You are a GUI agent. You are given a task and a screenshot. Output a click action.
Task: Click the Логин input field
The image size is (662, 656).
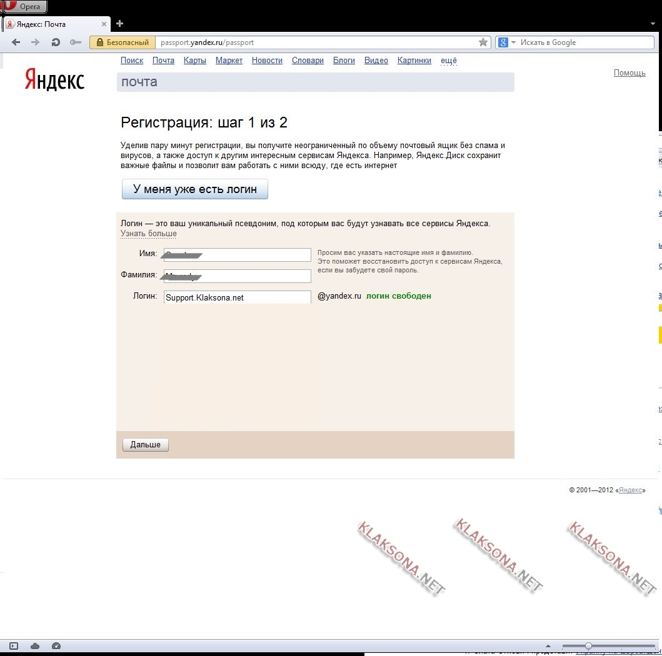click(237, 298)
